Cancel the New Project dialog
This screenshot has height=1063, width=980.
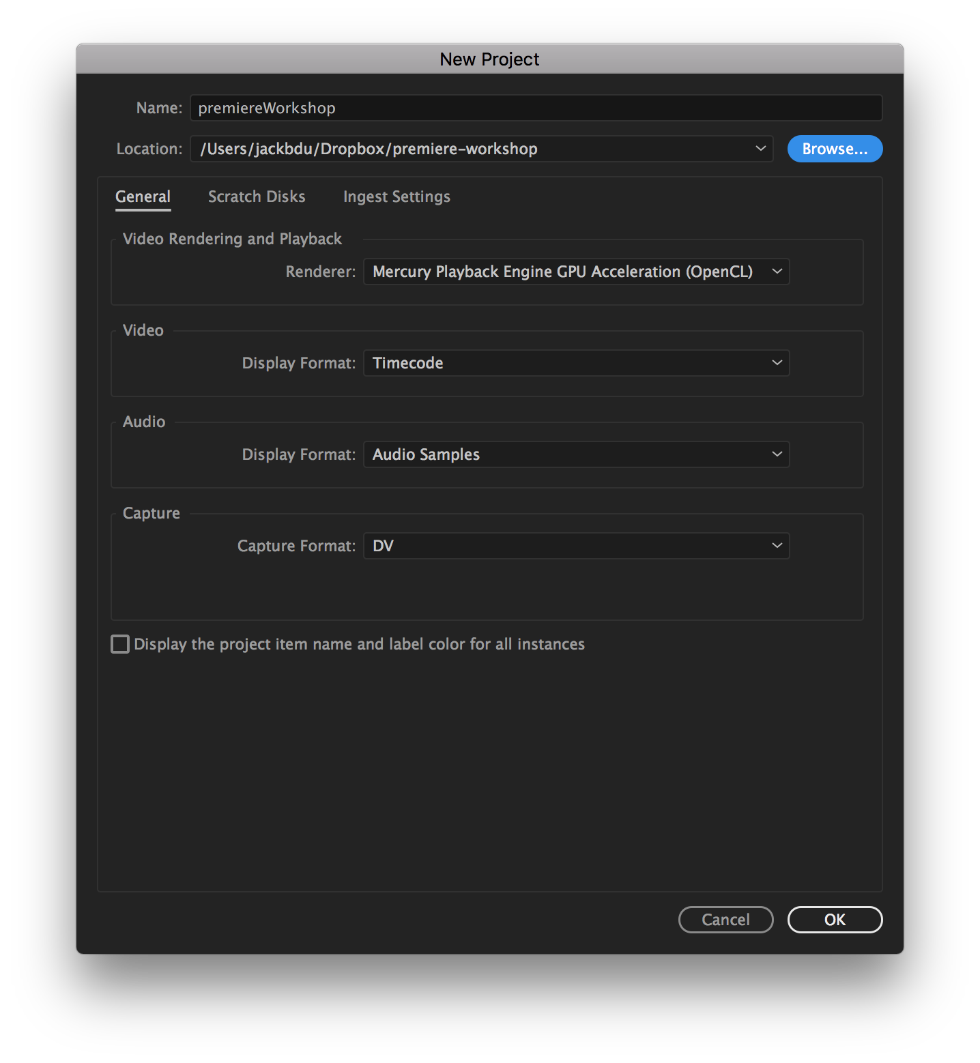click(725, 920)
